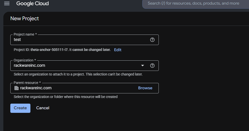The width and height of the screenshot is (249, 131).
Task: Cancel new project creation
Action: [43, 108]
